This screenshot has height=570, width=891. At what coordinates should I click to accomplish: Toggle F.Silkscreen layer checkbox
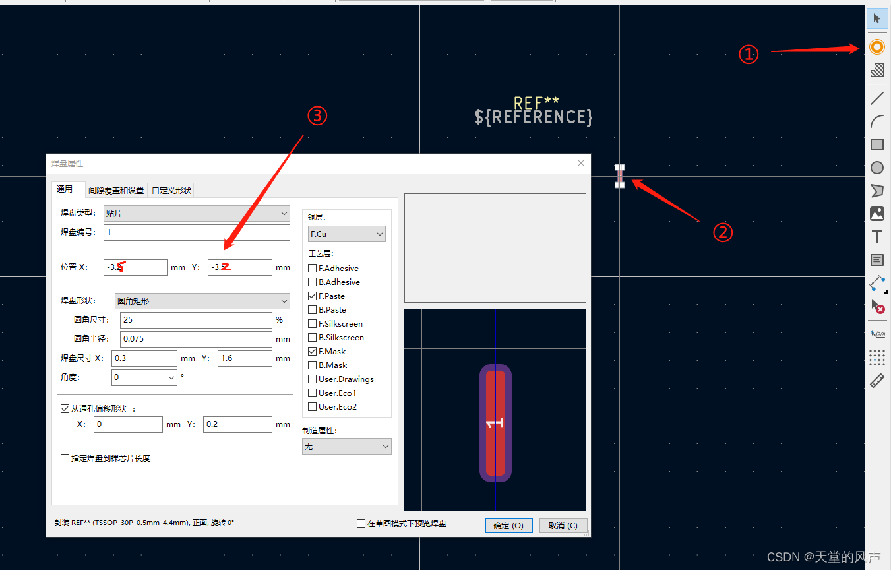tap(313, 323)
